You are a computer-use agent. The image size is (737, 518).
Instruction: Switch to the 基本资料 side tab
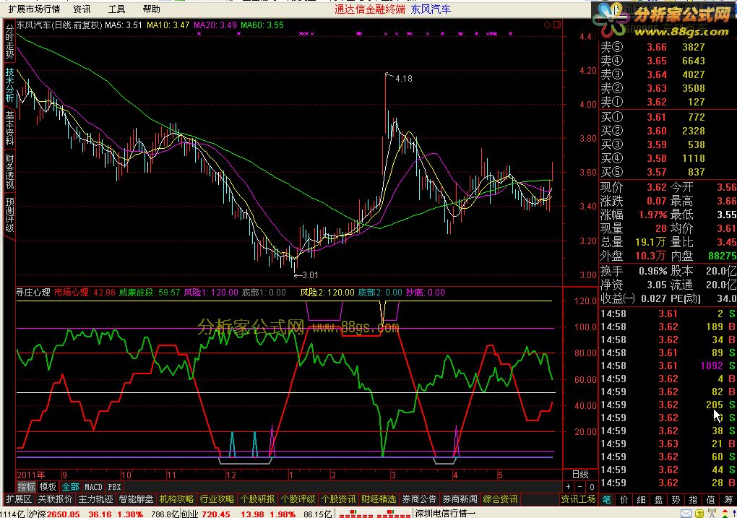point(9,129)
